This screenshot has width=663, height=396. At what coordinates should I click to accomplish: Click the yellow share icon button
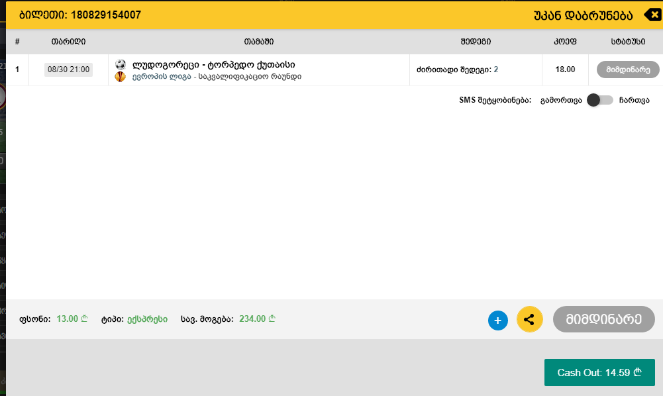pos(529,319)
